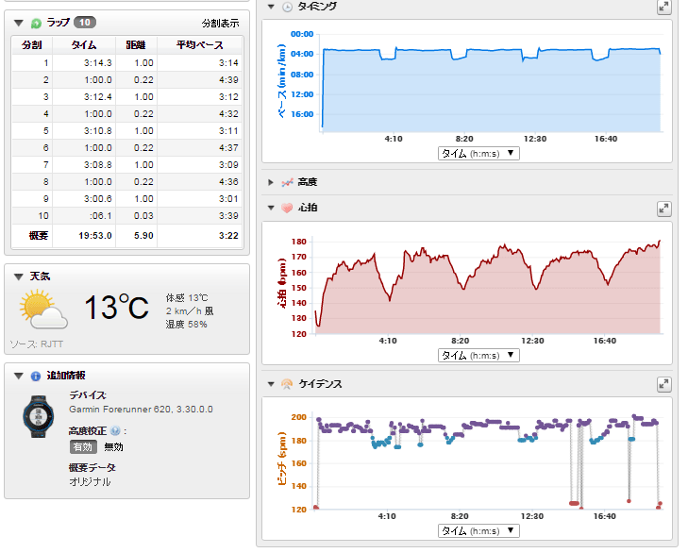The image size is (688, 553).
Task: Click lap 2 average pace 4:39
Action: pos(228,80)
